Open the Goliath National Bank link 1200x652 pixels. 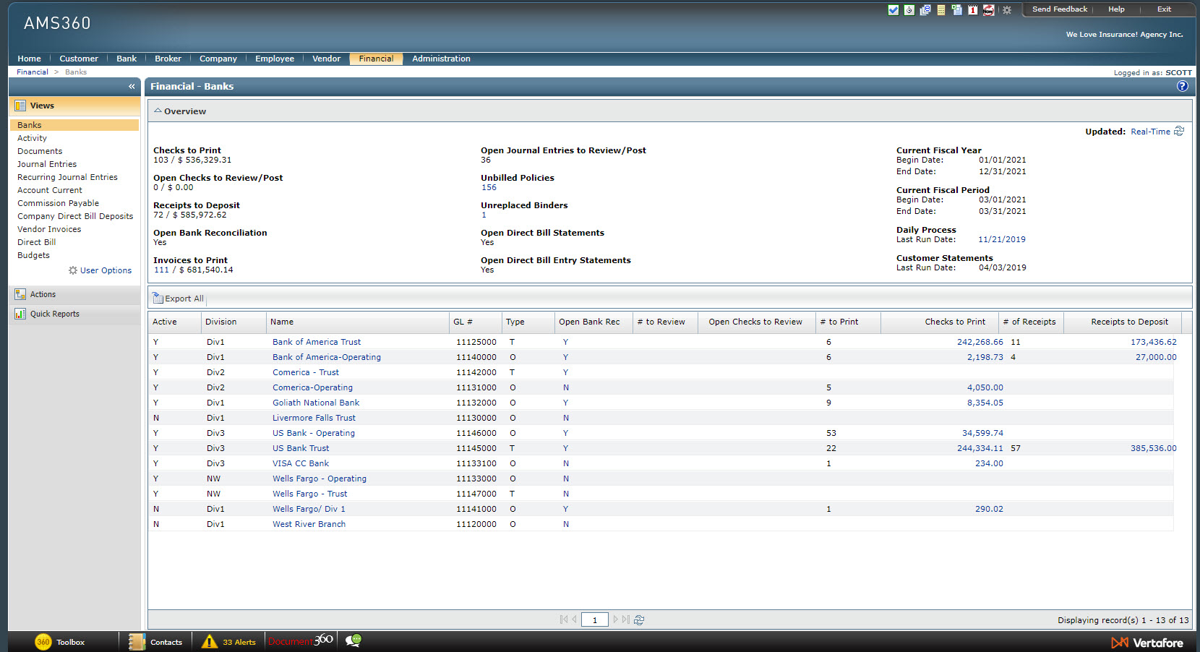click(316, 403)
